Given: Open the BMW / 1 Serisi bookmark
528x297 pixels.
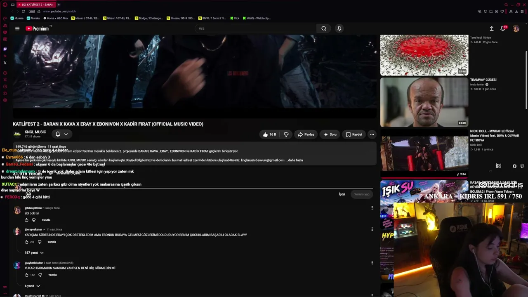Looking at the screenshot, I should (212, 18).
